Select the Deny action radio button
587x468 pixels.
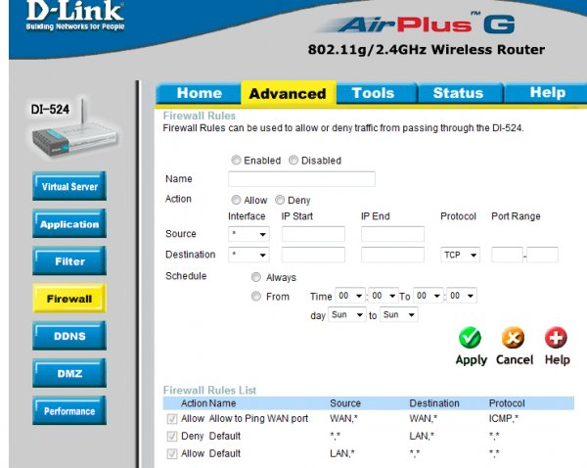click(280, 200)
